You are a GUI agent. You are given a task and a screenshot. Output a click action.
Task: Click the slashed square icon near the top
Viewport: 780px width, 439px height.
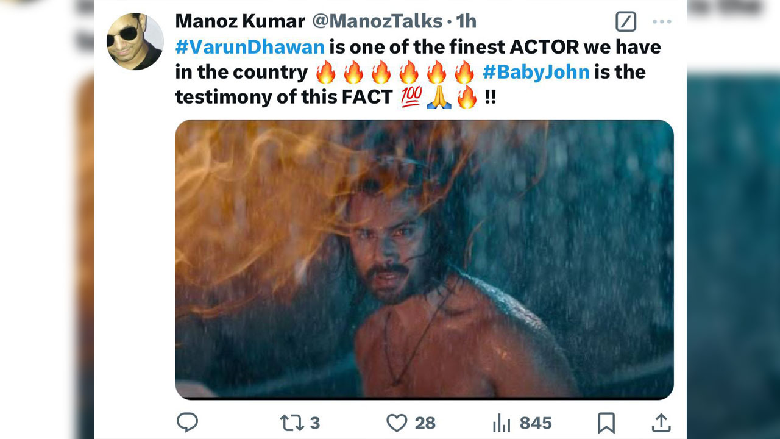point(626,21)
